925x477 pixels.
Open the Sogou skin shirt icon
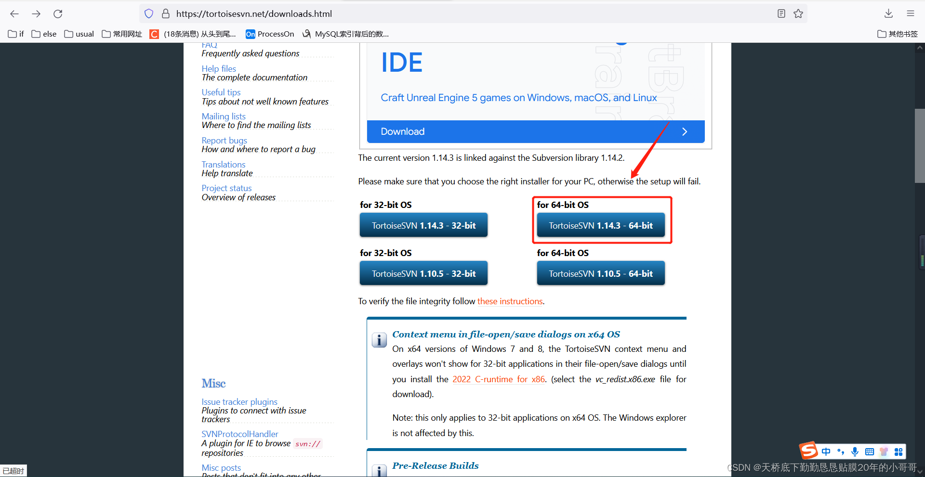(x=884, y=451)
